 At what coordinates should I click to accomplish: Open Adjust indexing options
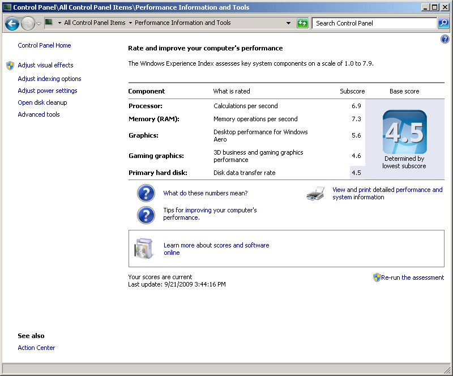[x=49, y=79]
